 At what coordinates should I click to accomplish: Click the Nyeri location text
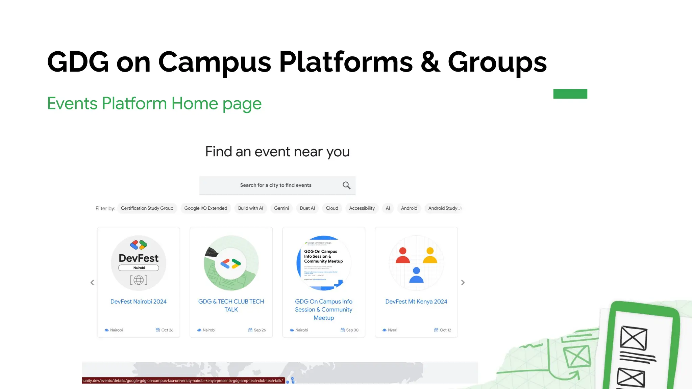393,330
